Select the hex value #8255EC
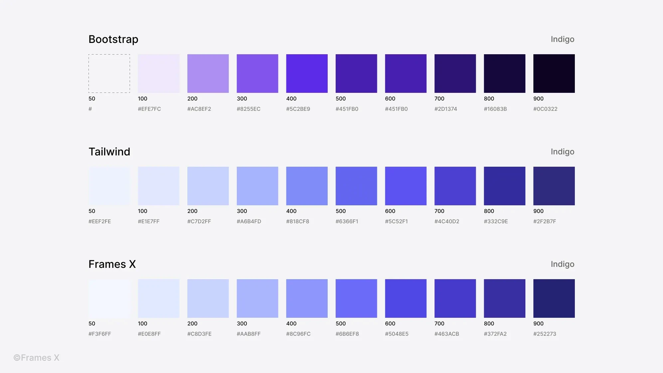663x373 pixels. [249, 109]
